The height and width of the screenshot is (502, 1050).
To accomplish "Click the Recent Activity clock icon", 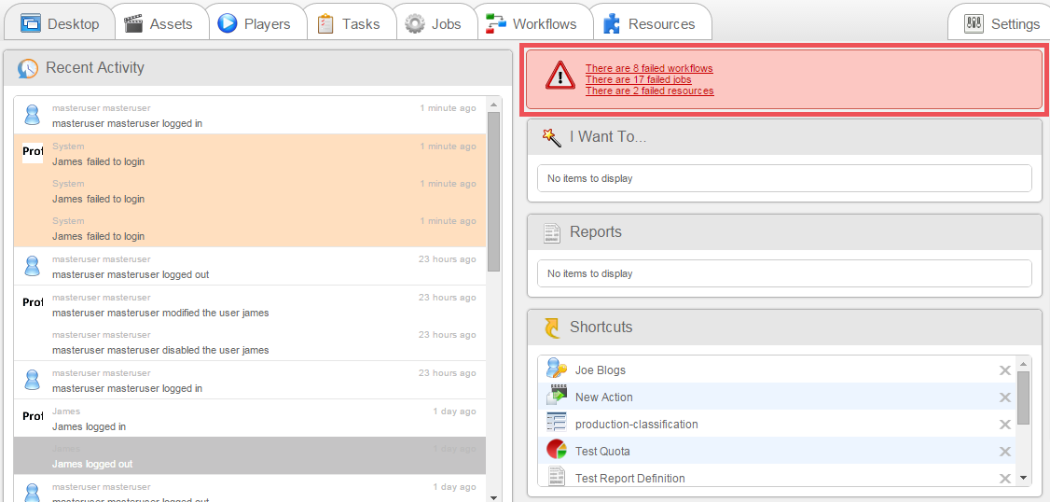I will (x=28, y=68).
